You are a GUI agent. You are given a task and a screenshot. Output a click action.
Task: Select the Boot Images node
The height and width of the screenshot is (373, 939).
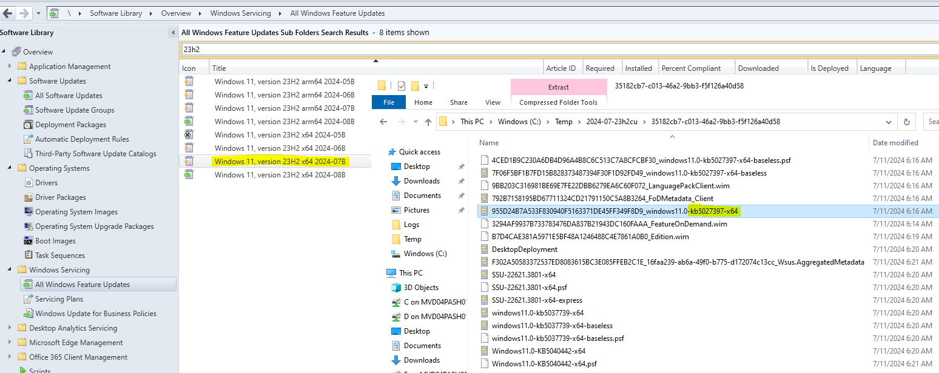click(x=55, y=241)
